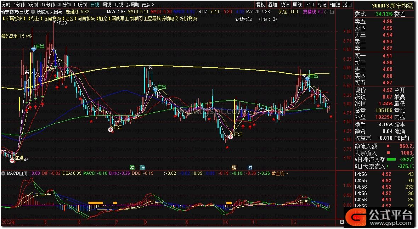Image resolution: width=418 pixels, height=229 pixels.
Task: Expand the 更多 > periods menu
Action: pyautogui.click(x=148, y=5)
